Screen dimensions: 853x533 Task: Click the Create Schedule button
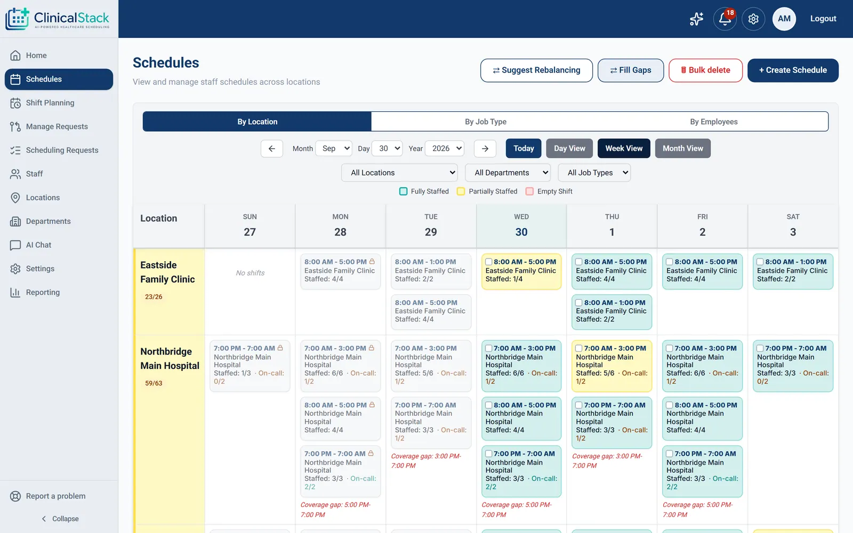point(793,70)
